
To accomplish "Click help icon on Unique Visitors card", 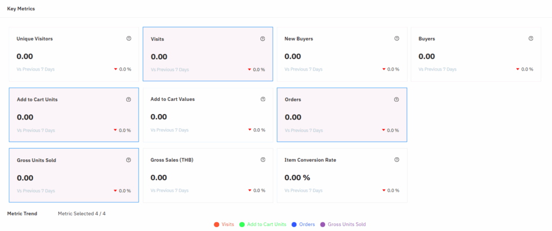I will click(128, 38).
